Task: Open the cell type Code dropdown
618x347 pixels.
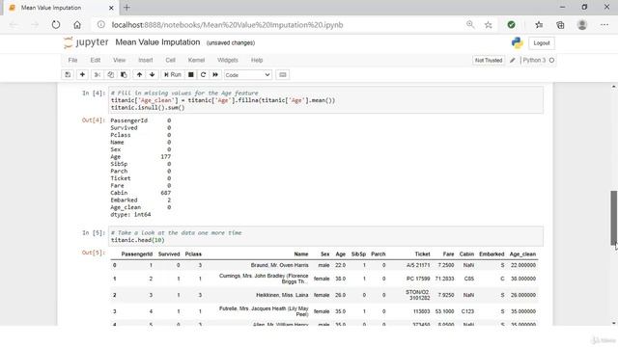Action: [247, 75]
